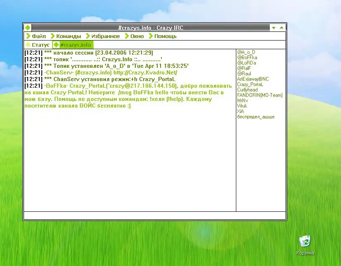Click the message input field at bottom
The height and width of the screenshot is (266, 341).
pos(155,216)
